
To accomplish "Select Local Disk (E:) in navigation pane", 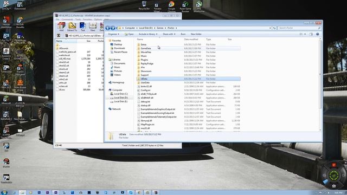I will 119,101.
